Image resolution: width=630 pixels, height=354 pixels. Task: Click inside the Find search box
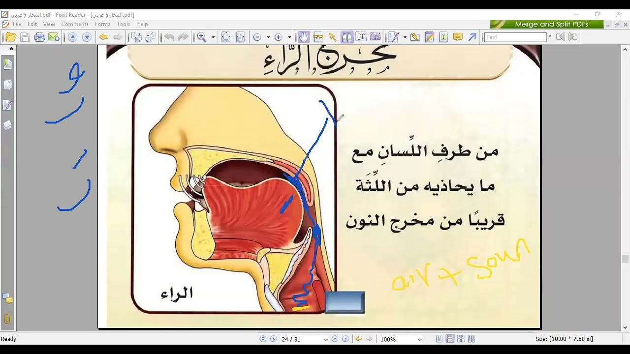tap(515, 37)
